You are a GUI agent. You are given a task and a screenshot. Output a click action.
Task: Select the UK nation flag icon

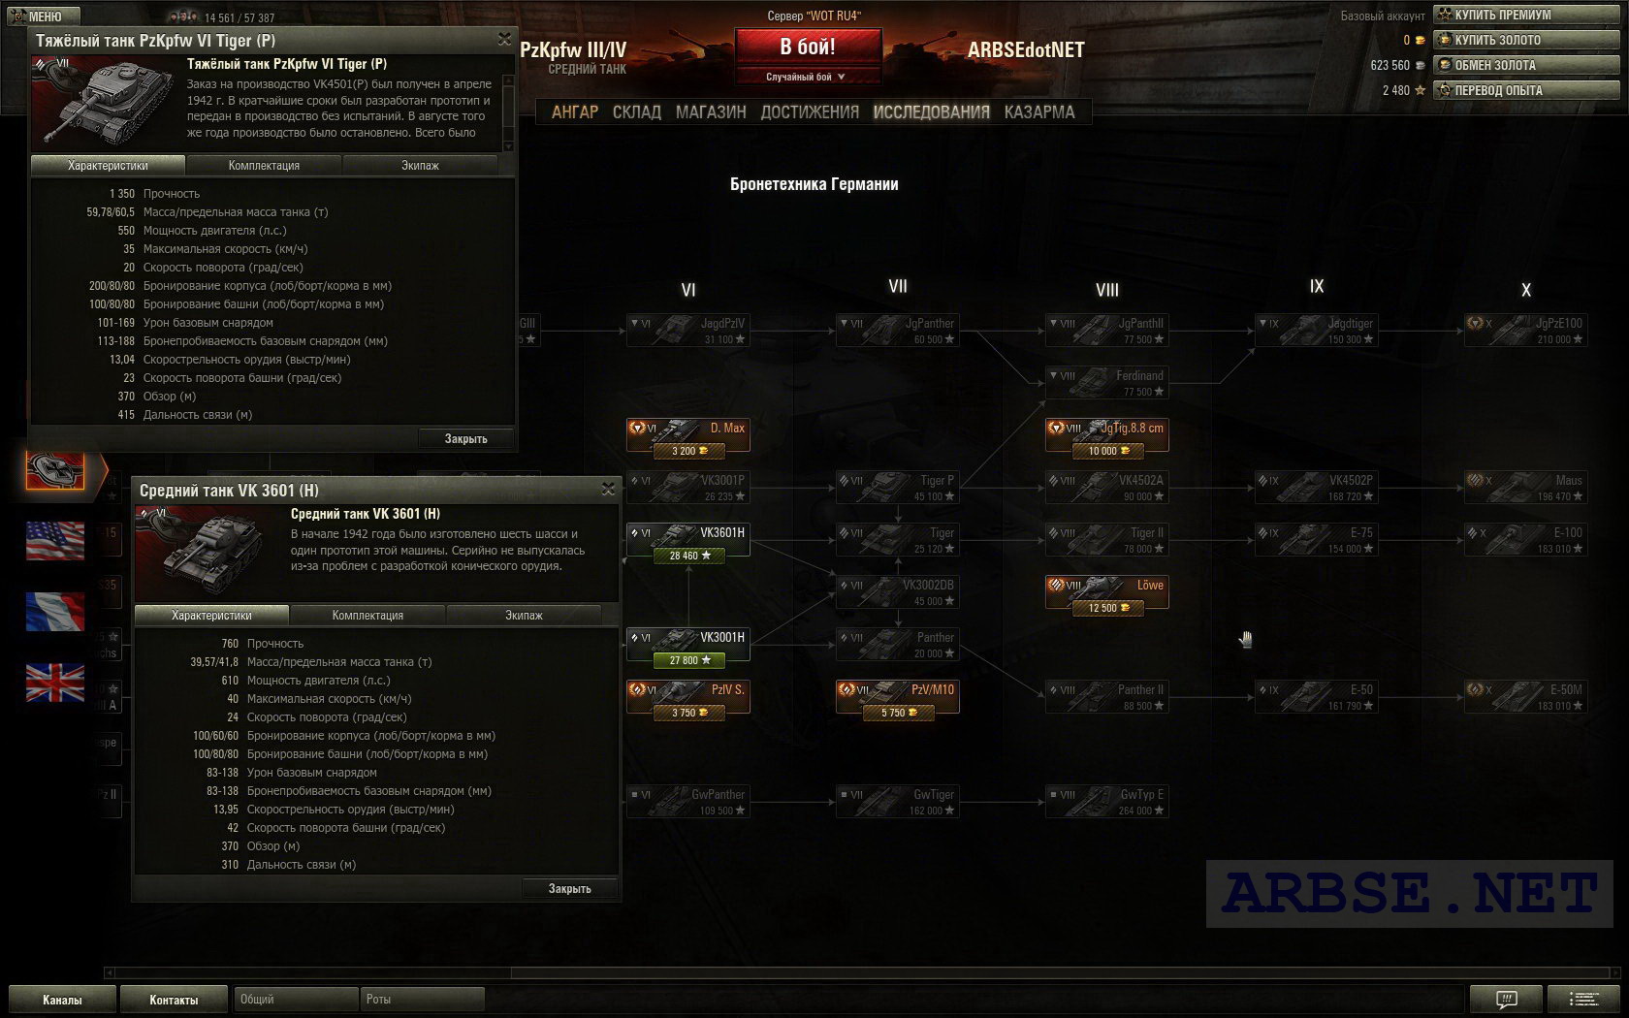pyautogui.click(x=55, y=683)
